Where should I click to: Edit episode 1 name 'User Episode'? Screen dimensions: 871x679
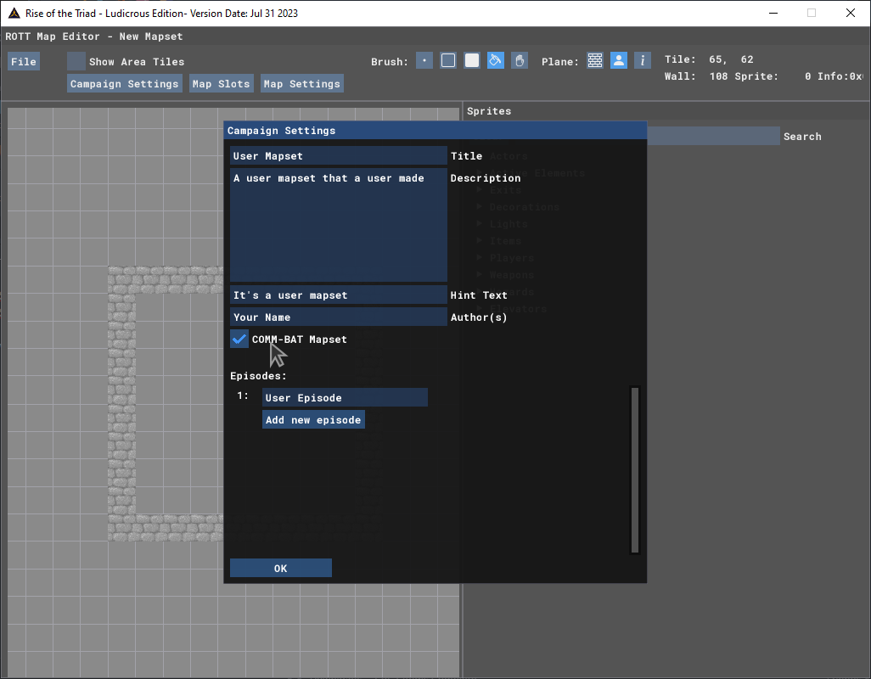tap(345, 397)
